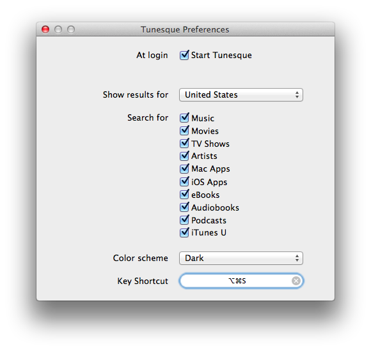Screen dimensions: 371x351
Task: Disable Audiobooks in search
Action: [x=184, y=207]
